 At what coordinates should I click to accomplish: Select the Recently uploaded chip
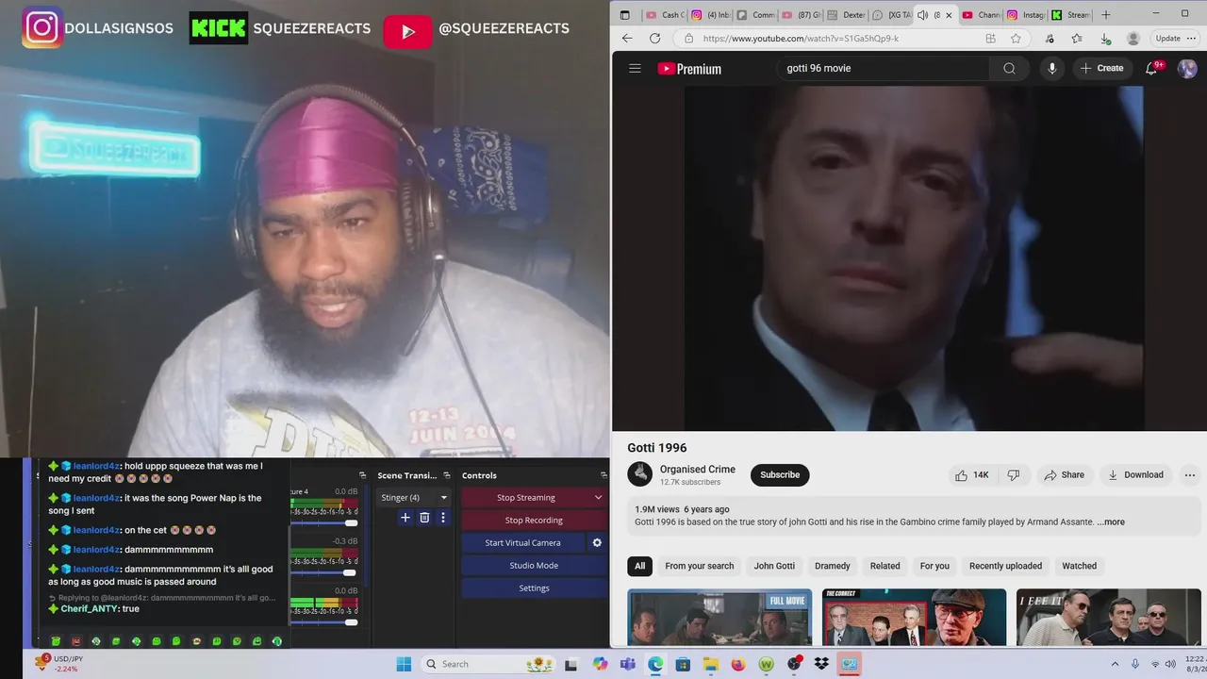[1005, 566]
